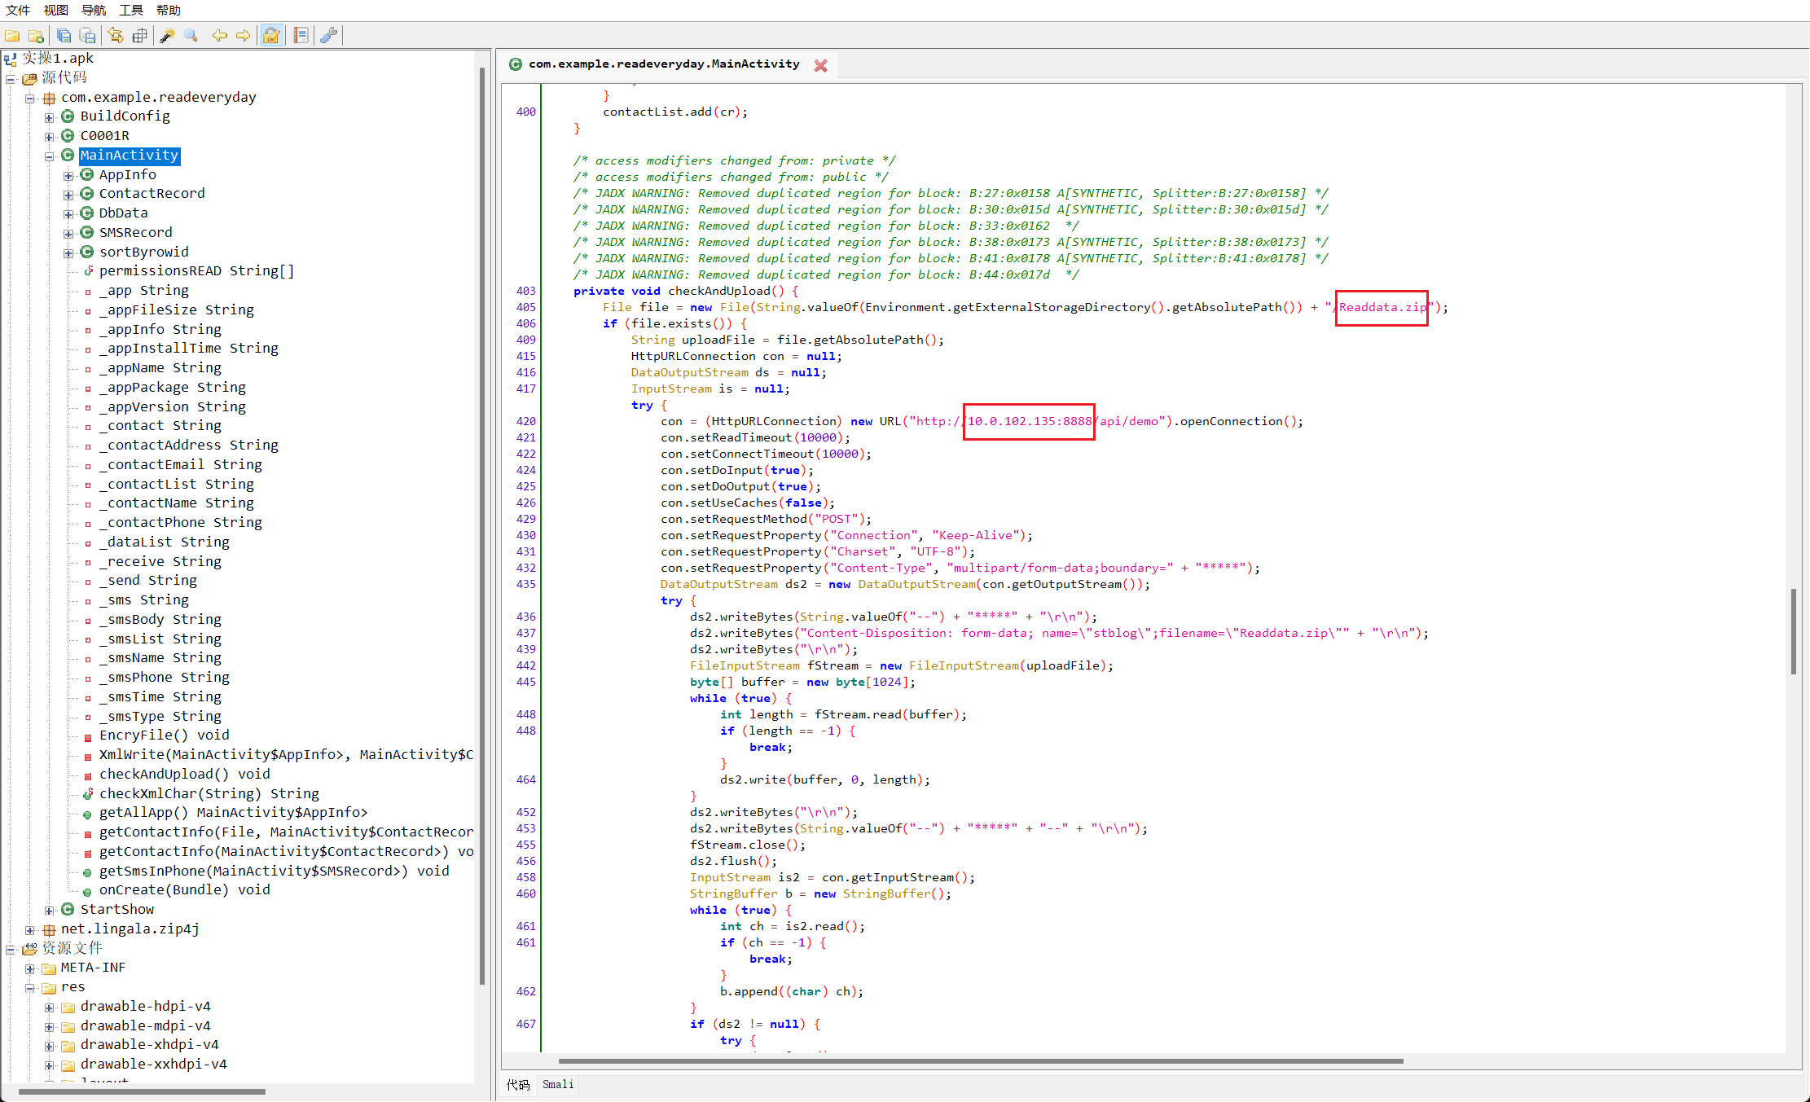Select the _appInstallTime String field
The height and width of the screenshot is (1102, 1810).
tap(188, 348)
